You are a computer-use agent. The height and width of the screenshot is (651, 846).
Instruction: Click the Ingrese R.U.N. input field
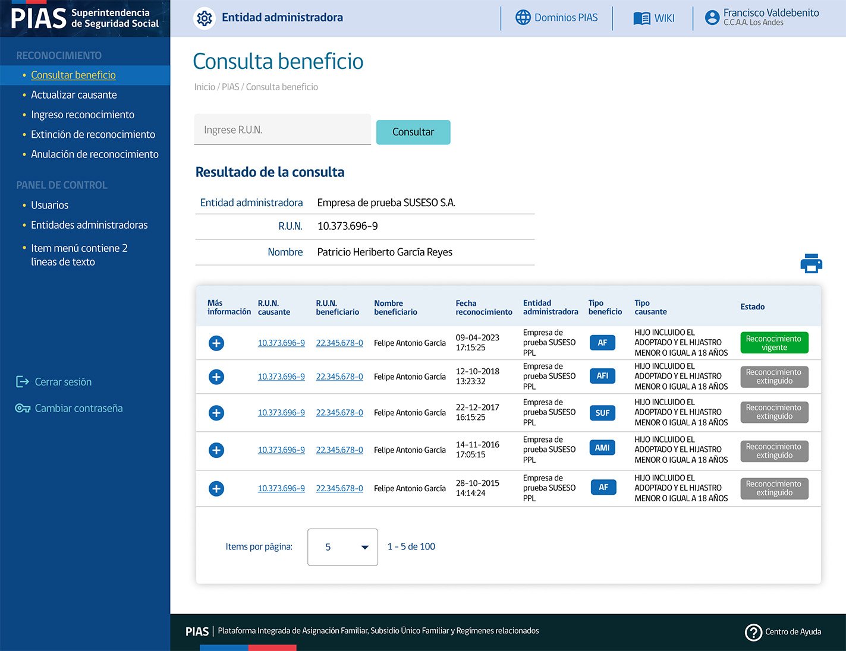(282, 129)
